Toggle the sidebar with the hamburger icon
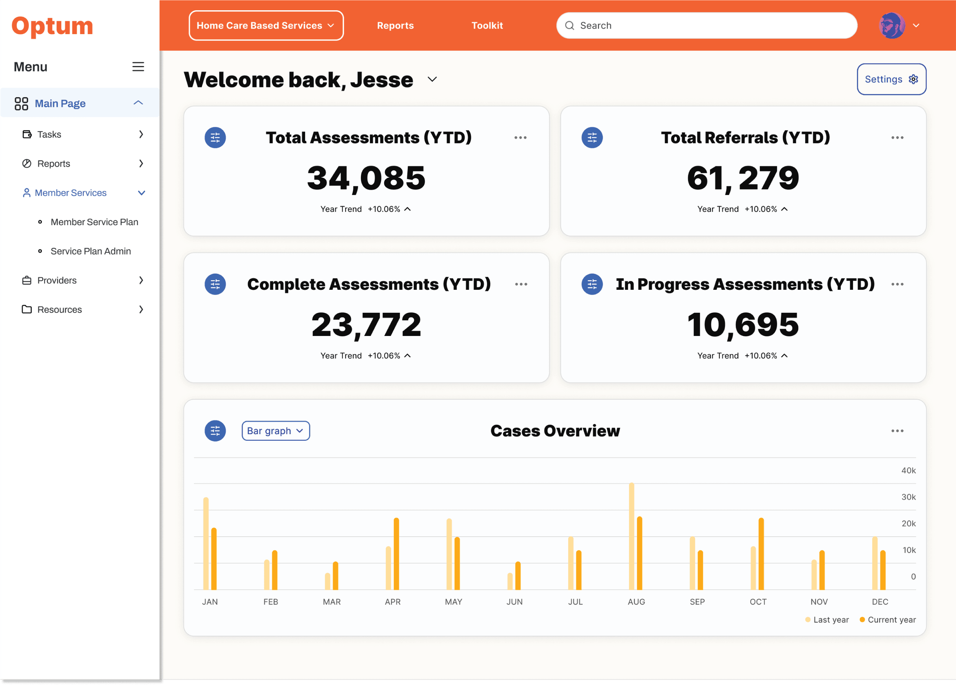Image resolution: width=956 pixels, height=685 pixels. click(x=138, y=67)
